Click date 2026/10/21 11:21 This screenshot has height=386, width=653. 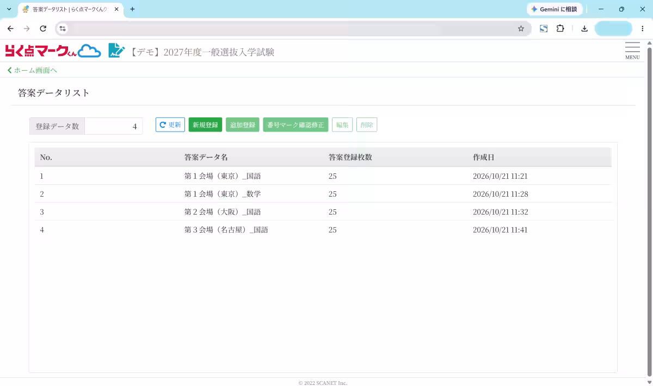tap(501, 176)
